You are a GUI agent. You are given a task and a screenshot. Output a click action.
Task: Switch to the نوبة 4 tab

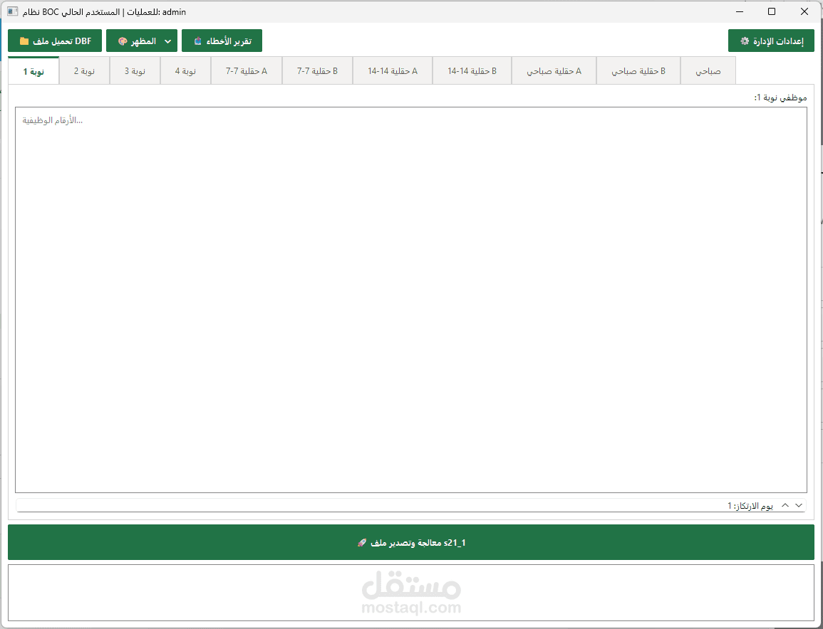click(185, 70)
